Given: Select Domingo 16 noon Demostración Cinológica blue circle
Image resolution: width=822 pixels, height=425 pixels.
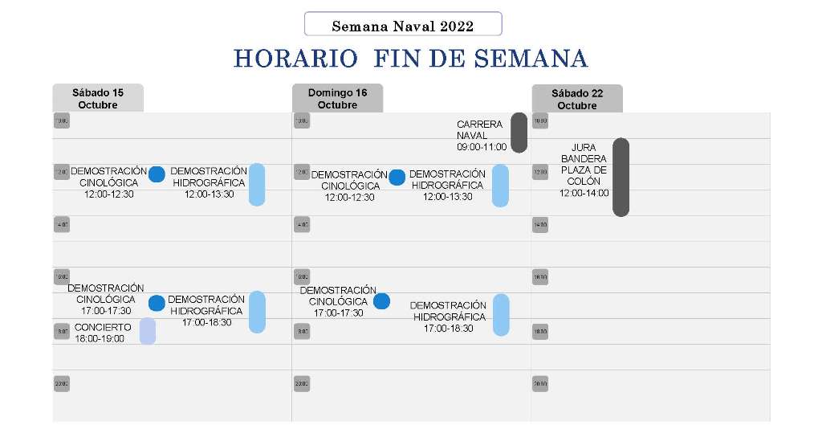Looking at the screenshot, I should point(397,178).
